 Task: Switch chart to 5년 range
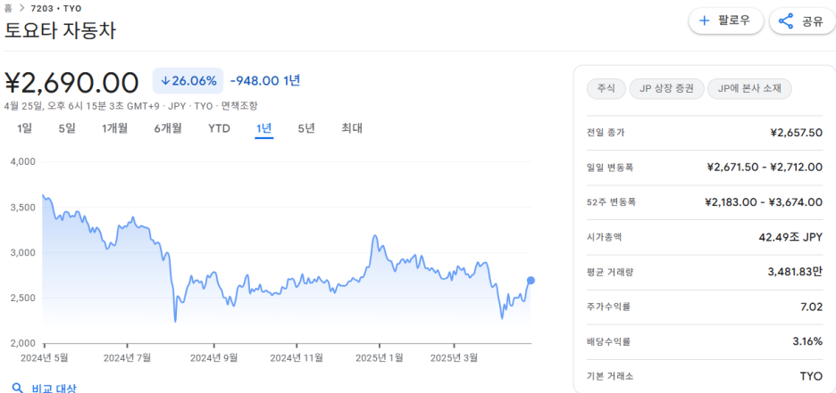tap(306, 128)
